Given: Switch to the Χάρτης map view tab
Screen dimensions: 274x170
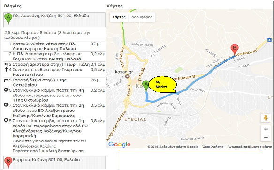Looking at the screenshot, I should [x=119, y=17].
